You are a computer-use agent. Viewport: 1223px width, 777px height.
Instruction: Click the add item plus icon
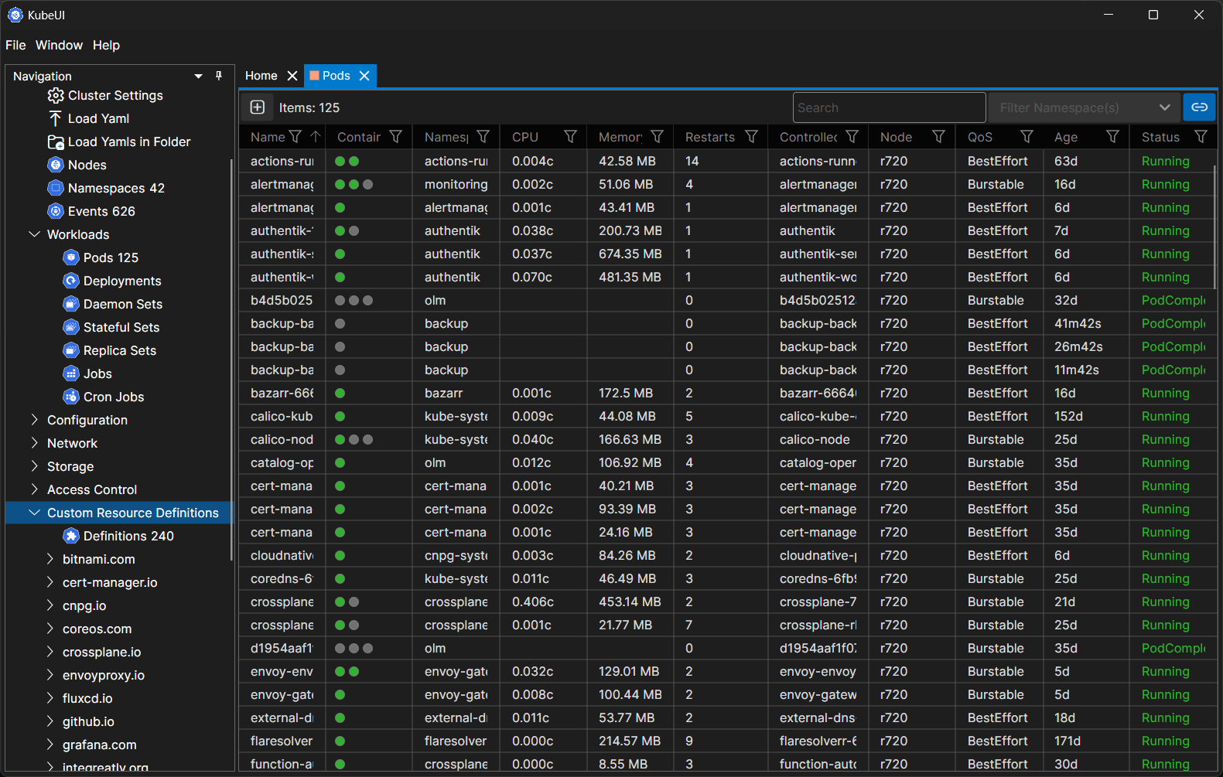point(258,107)
